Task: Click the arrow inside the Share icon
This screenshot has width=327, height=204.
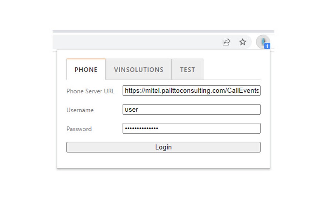Action: click(x=226, y=41)
